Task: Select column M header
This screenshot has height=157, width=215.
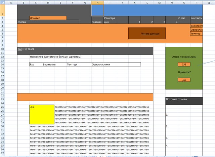Action: click(159, 3)
